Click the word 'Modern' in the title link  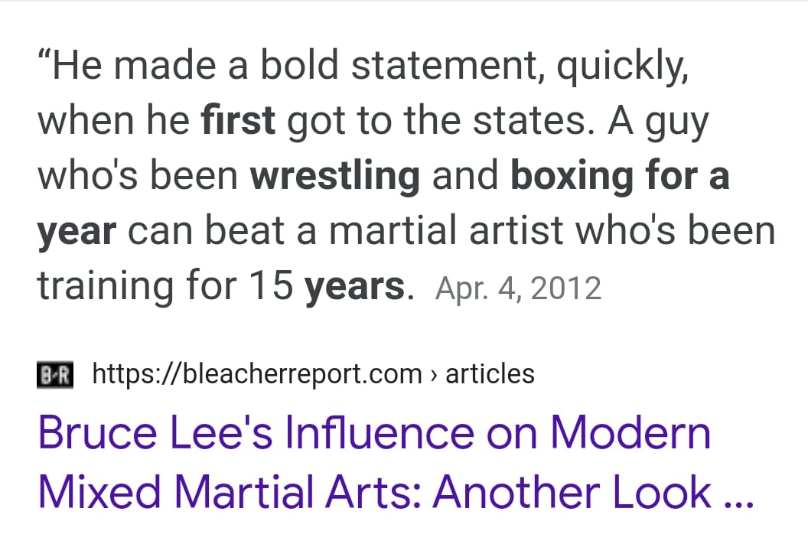[630, 434]
